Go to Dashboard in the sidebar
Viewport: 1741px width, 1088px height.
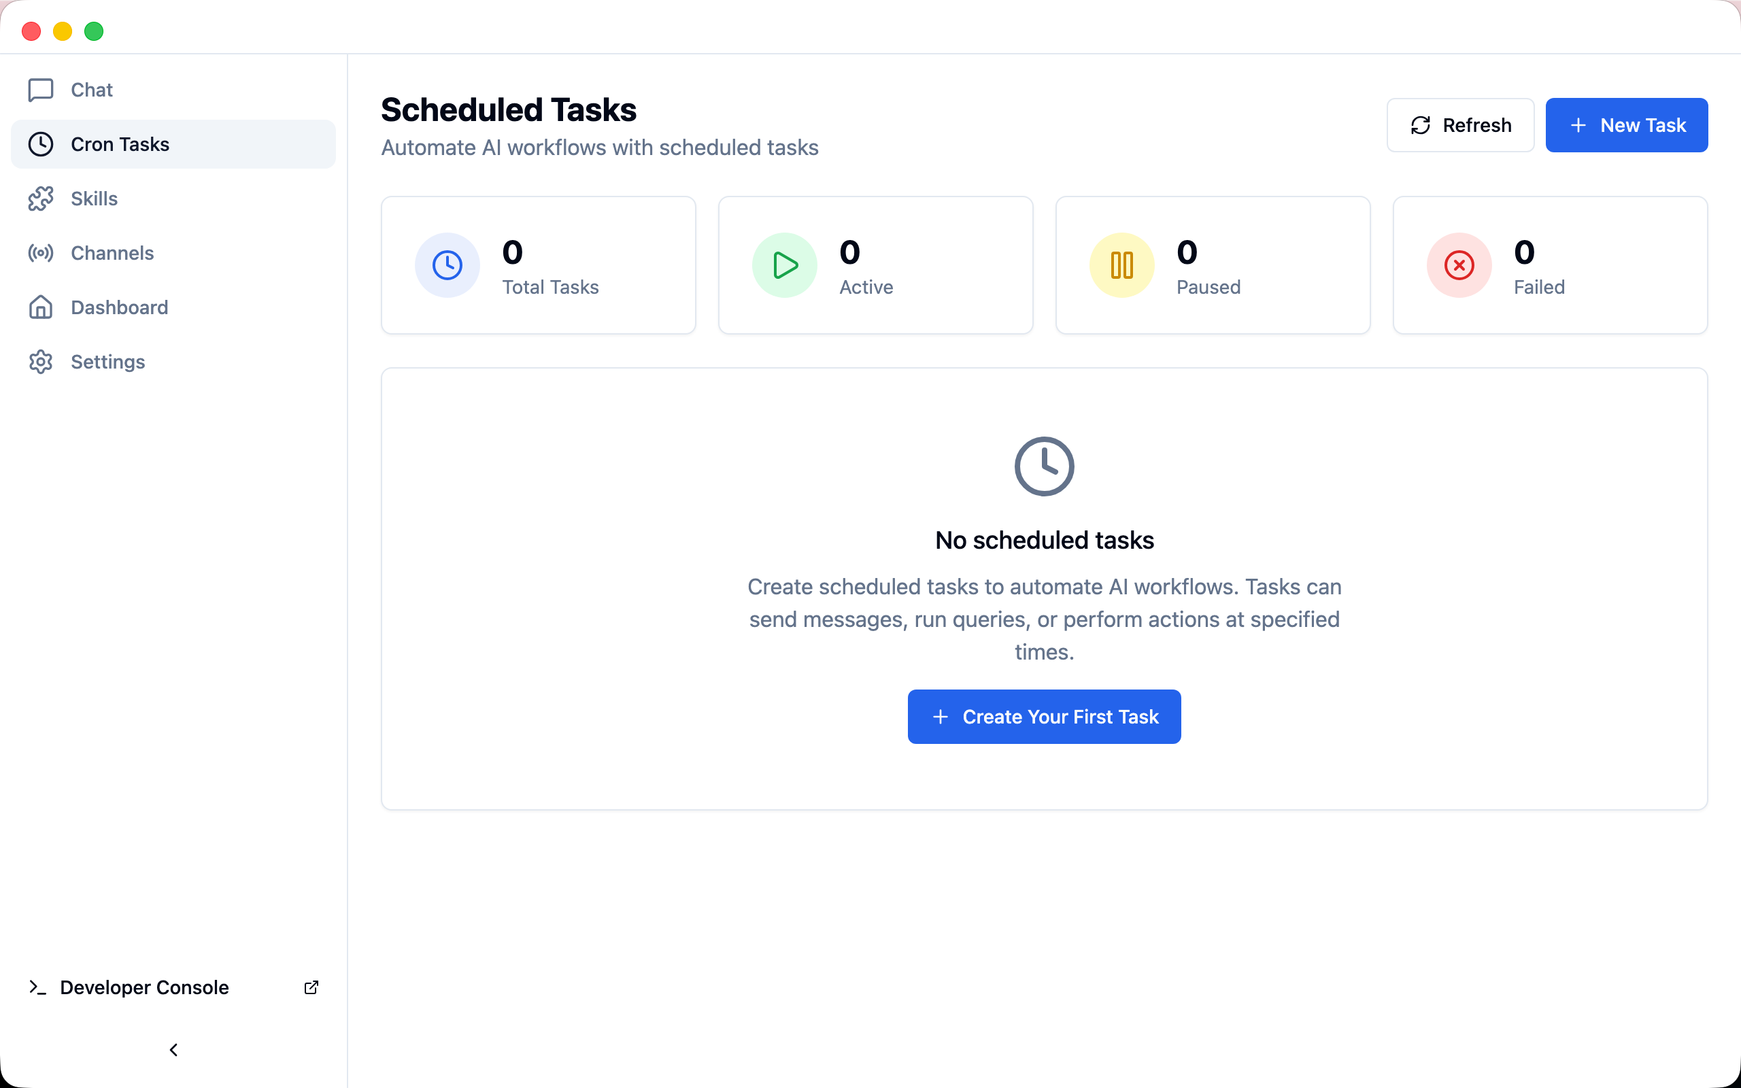click(120, 307)
